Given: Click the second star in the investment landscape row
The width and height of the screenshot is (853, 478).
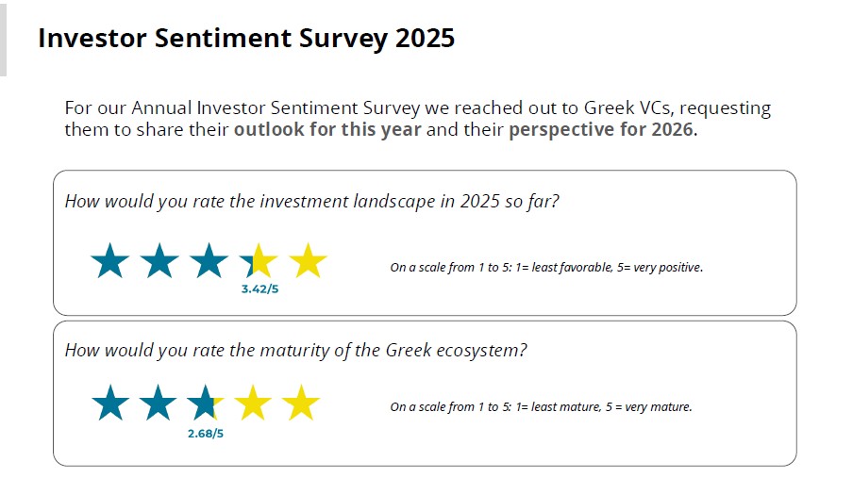Looking at the screenshot, I should tap(159, 261).
